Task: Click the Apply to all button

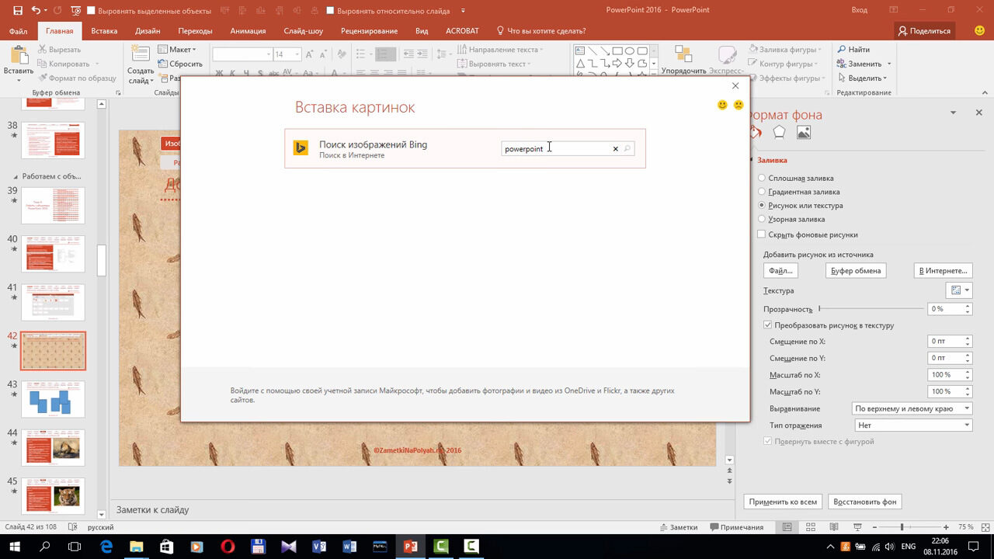Action: pyautogui.click(x=783, y=502)
